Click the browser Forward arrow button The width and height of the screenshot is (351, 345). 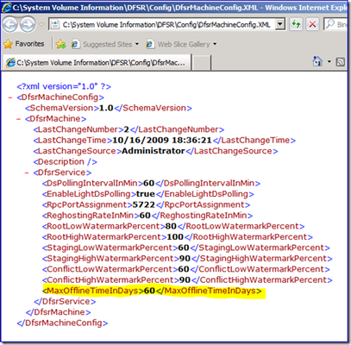pos(28,24)
